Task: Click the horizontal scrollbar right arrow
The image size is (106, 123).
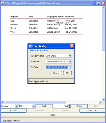Action: pos(100,102)
